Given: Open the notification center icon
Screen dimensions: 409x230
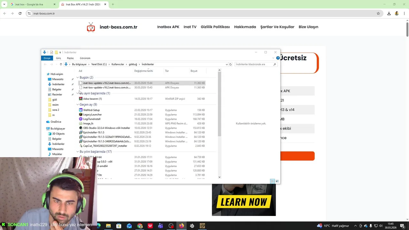Looking at the screenshot, I should coord(402,226).
